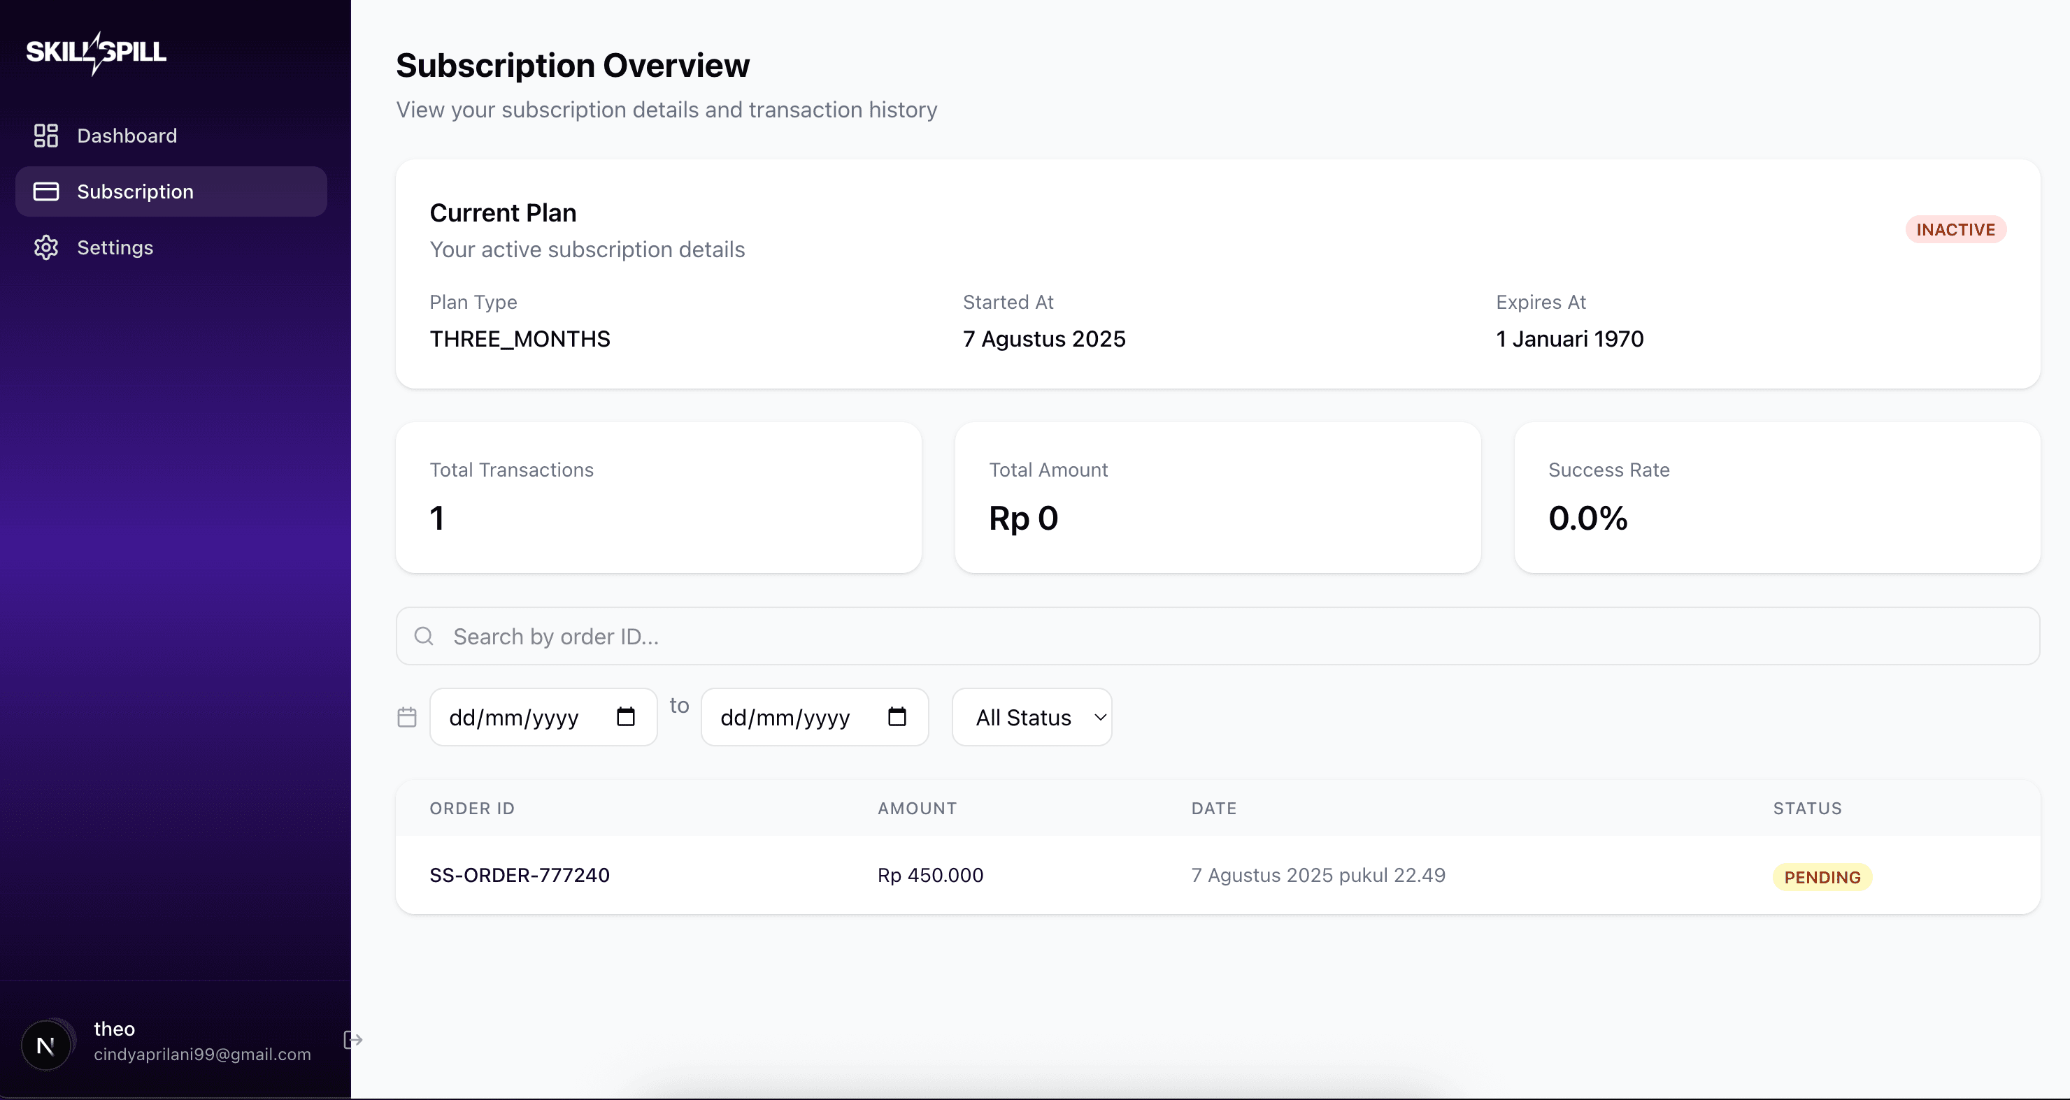Click the SkillSpill logo
The image size is (2070, 1100).
(x=97, y=53)
